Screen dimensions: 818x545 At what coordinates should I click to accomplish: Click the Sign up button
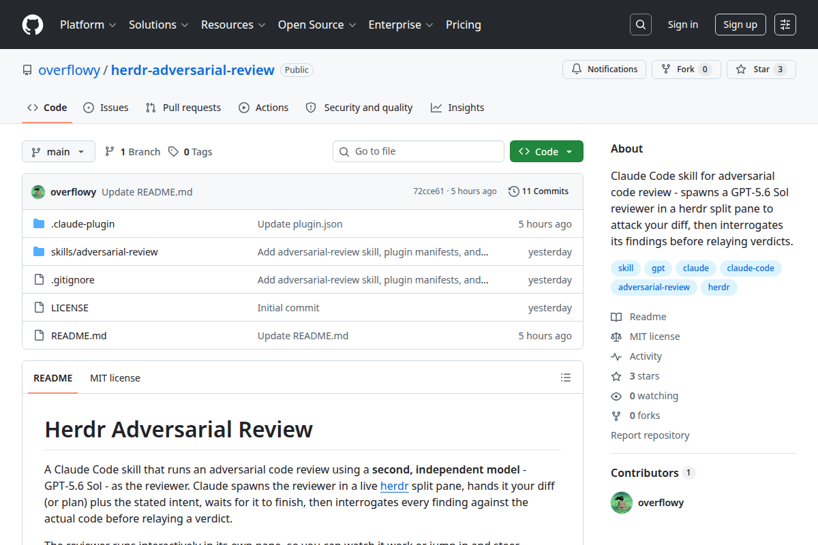(x=740, y=25)
